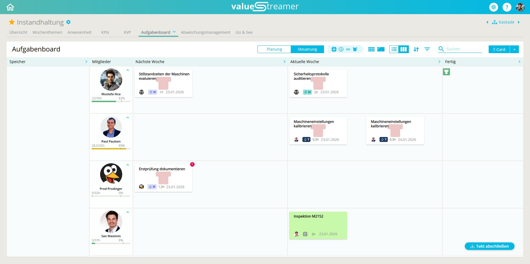This screenshot has width=530, height=264.
Task: Toggle list view layout
Action: coord(394,49)
